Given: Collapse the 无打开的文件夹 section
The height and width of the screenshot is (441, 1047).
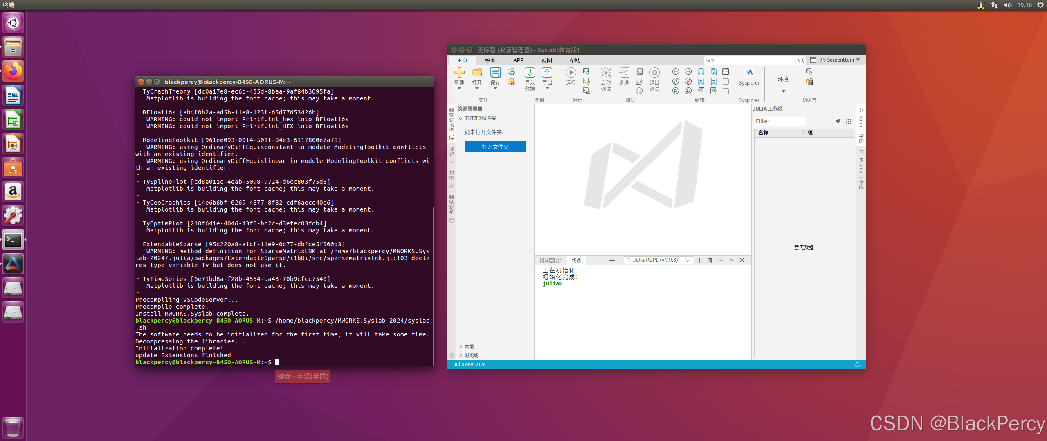Looking at the screenshot, I should coord(495,118).
